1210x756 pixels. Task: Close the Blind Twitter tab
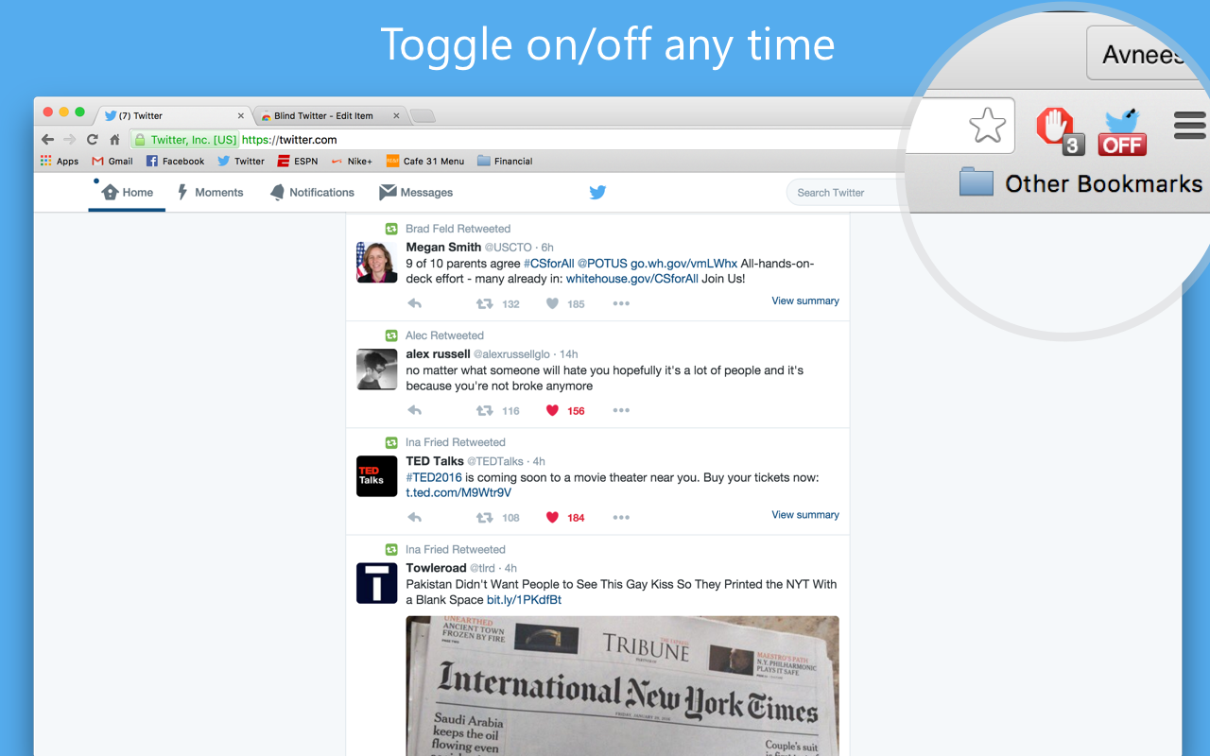click(x=396, y=116)
